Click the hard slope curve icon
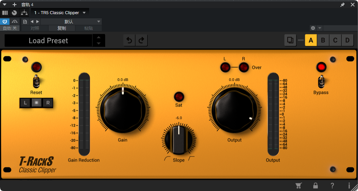 [x=191, y=159]
